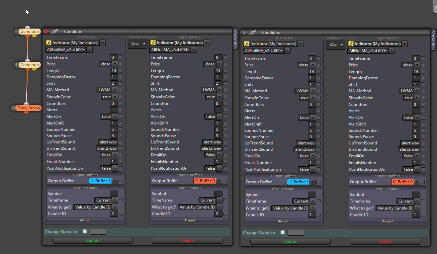Image resolution: width=437 pixels, height=254 pixels.
Task: Toggle Change Status to checkbox in left panel
Action: click(85, 231)
